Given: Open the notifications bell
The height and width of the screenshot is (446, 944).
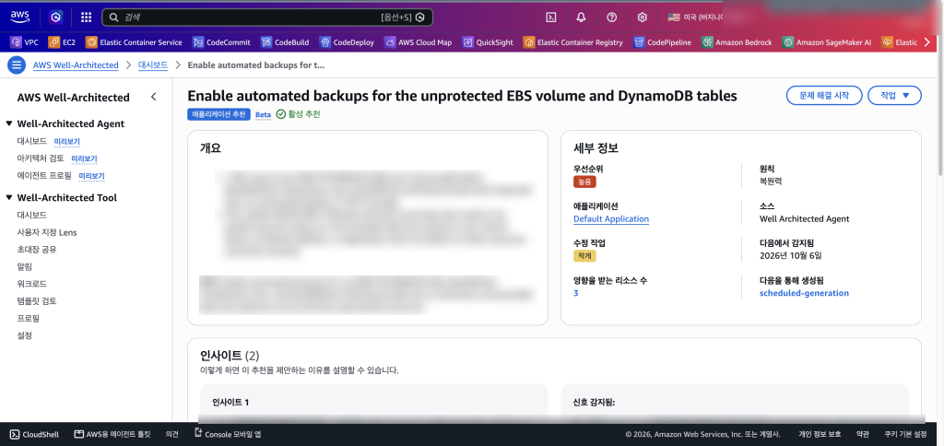Looking at the screenshot, I should click(581, 18).
